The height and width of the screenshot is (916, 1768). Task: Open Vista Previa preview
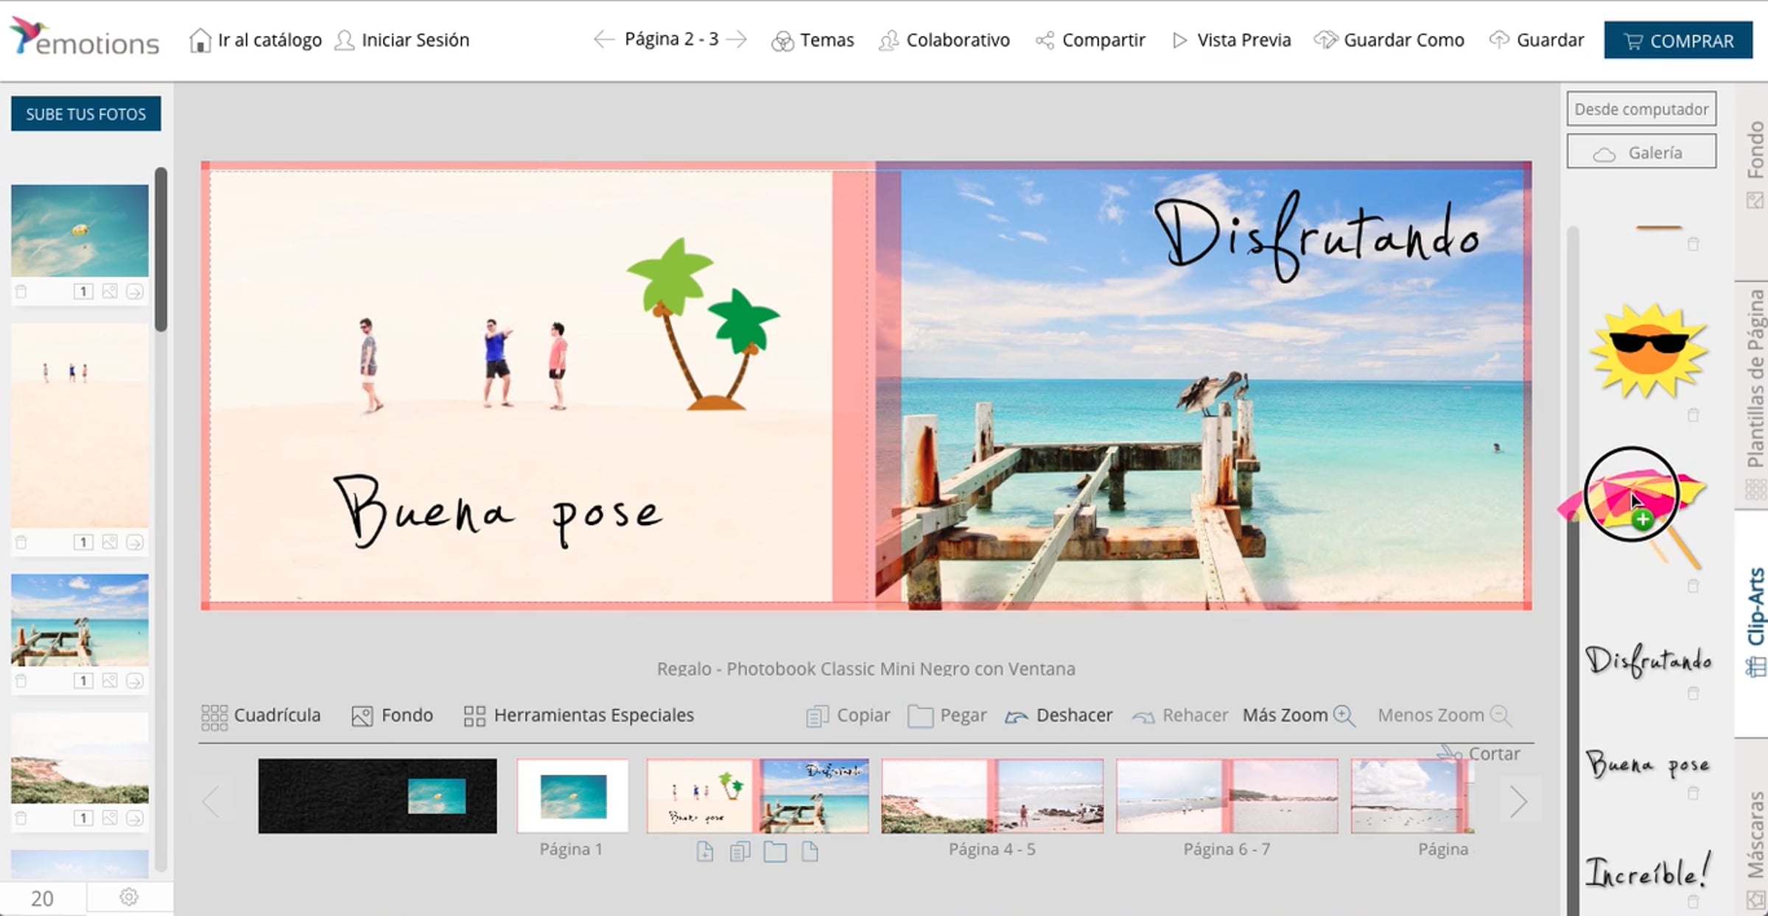click(1231, 40)
